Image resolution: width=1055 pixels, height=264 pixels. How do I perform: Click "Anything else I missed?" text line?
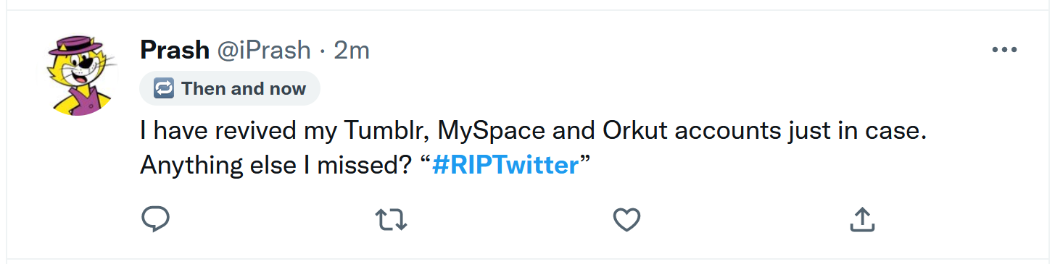(x=276, y=165)
